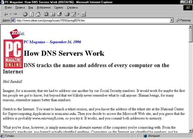Go to the Home page icon
Image resolution: width=193 pixels, height=139 pixels.
[38, 14]
